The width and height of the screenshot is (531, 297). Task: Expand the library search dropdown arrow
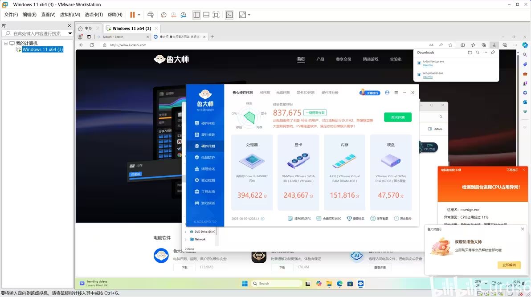point(70,33)
